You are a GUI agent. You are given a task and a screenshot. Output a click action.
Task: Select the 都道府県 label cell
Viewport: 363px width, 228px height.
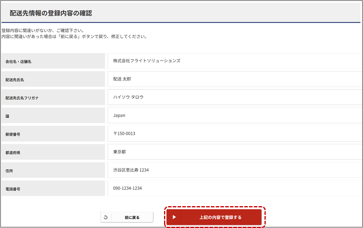point(53,152)
